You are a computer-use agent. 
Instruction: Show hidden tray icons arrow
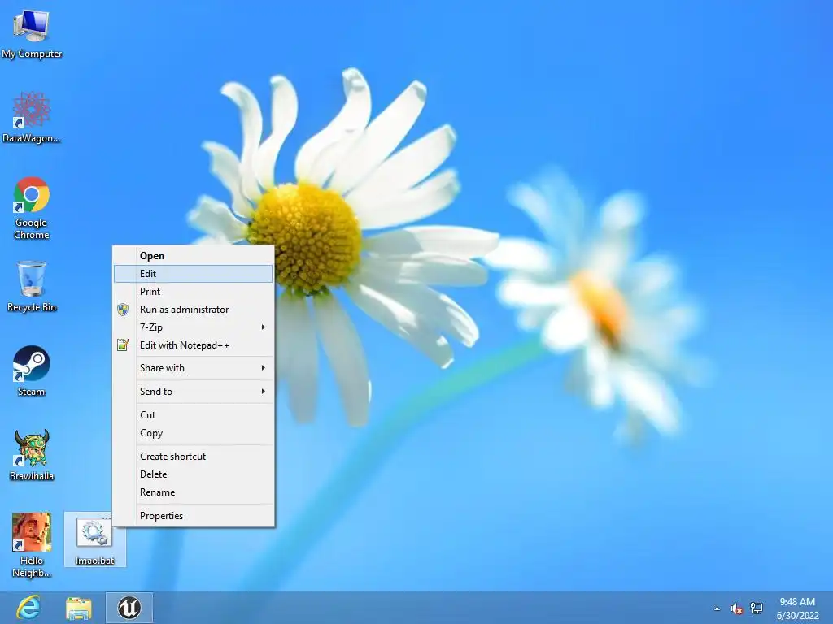717,609
